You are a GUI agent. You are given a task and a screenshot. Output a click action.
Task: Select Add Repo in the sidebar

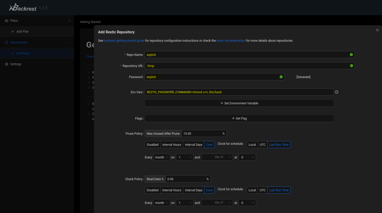(37, 53)
